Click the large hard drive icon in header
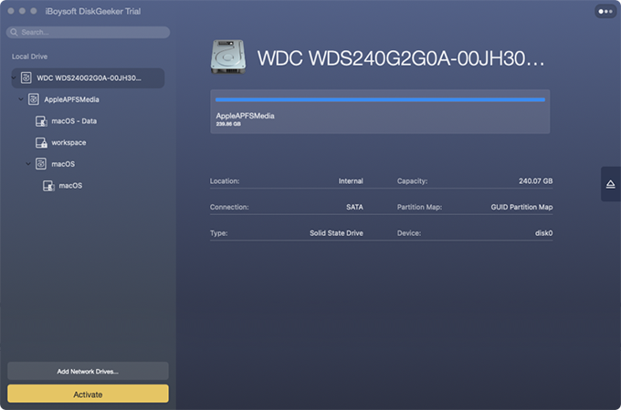This screenshot has height=410, width=621. click(x=228, y=56)
